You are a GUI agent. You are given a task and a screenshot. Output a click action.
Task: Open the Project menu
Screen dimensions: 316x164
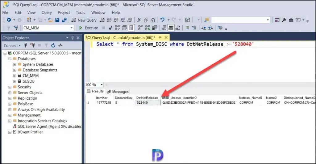64,12
